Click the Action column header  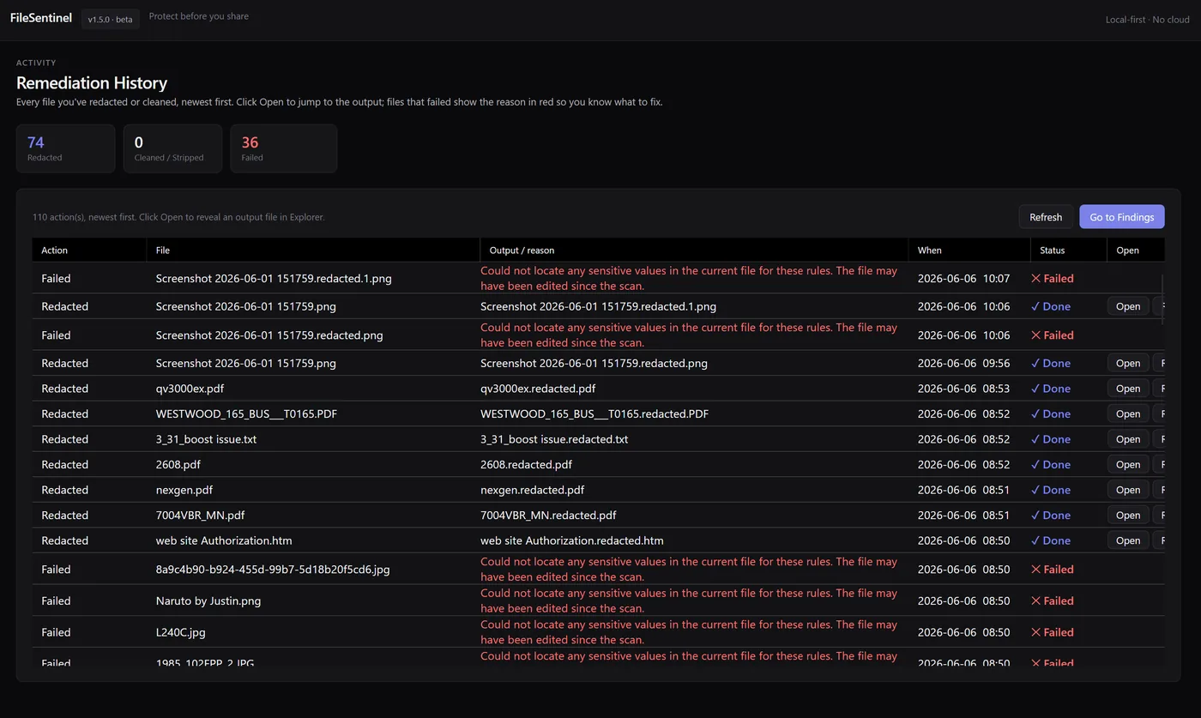click(89, 250)
